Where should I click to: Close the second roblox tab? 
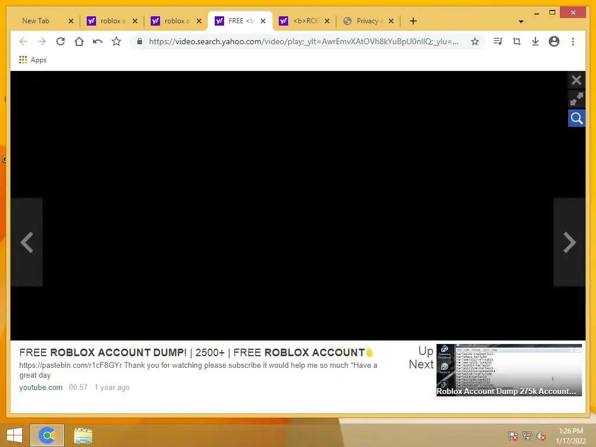point(199,22)
